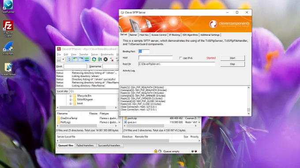The height and width of the screenshot is (168, 300).
Task: Switch to the Additional Settings tab
Action: point(210,35)
